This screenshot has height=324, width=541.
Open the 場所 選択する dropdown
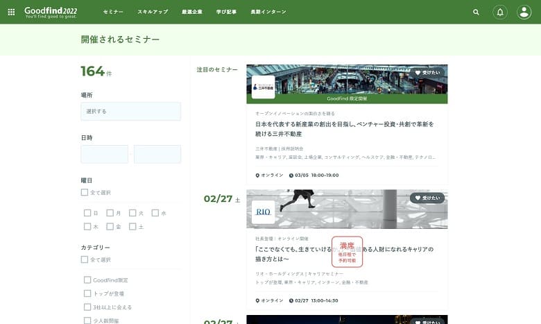131,111
